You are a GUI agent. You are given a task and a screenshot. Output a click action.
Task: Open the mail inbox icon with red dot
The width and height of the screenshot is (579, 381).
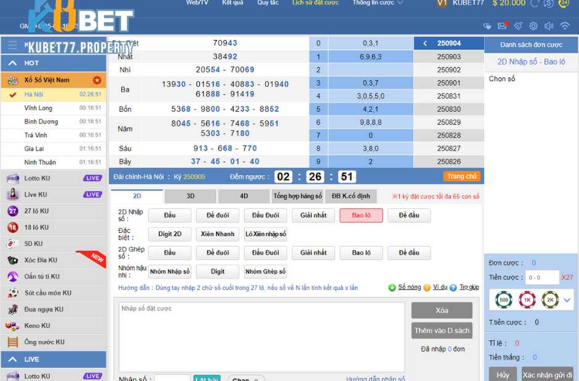[x=503, y=25]
